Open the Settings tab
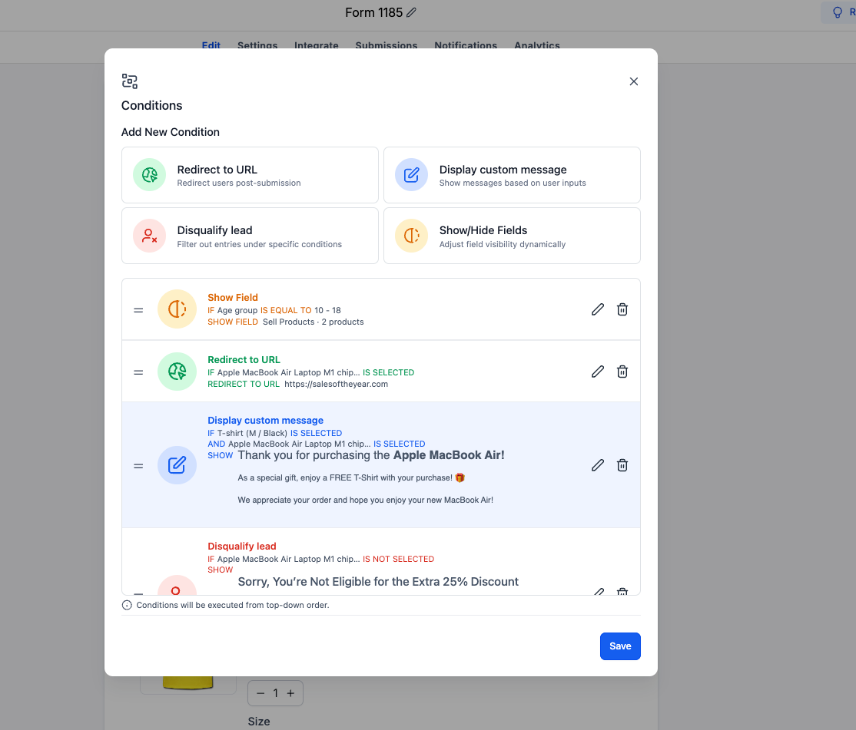This screenshot has height=730, width=856. [257, 45]
